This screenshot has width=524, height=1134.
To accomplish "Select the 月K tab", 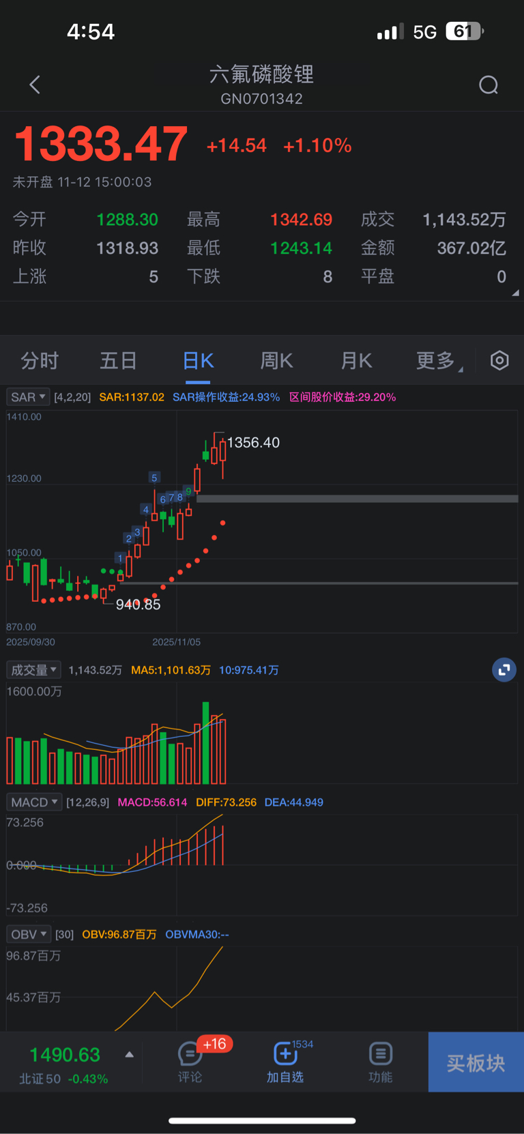I will point(357,360).
